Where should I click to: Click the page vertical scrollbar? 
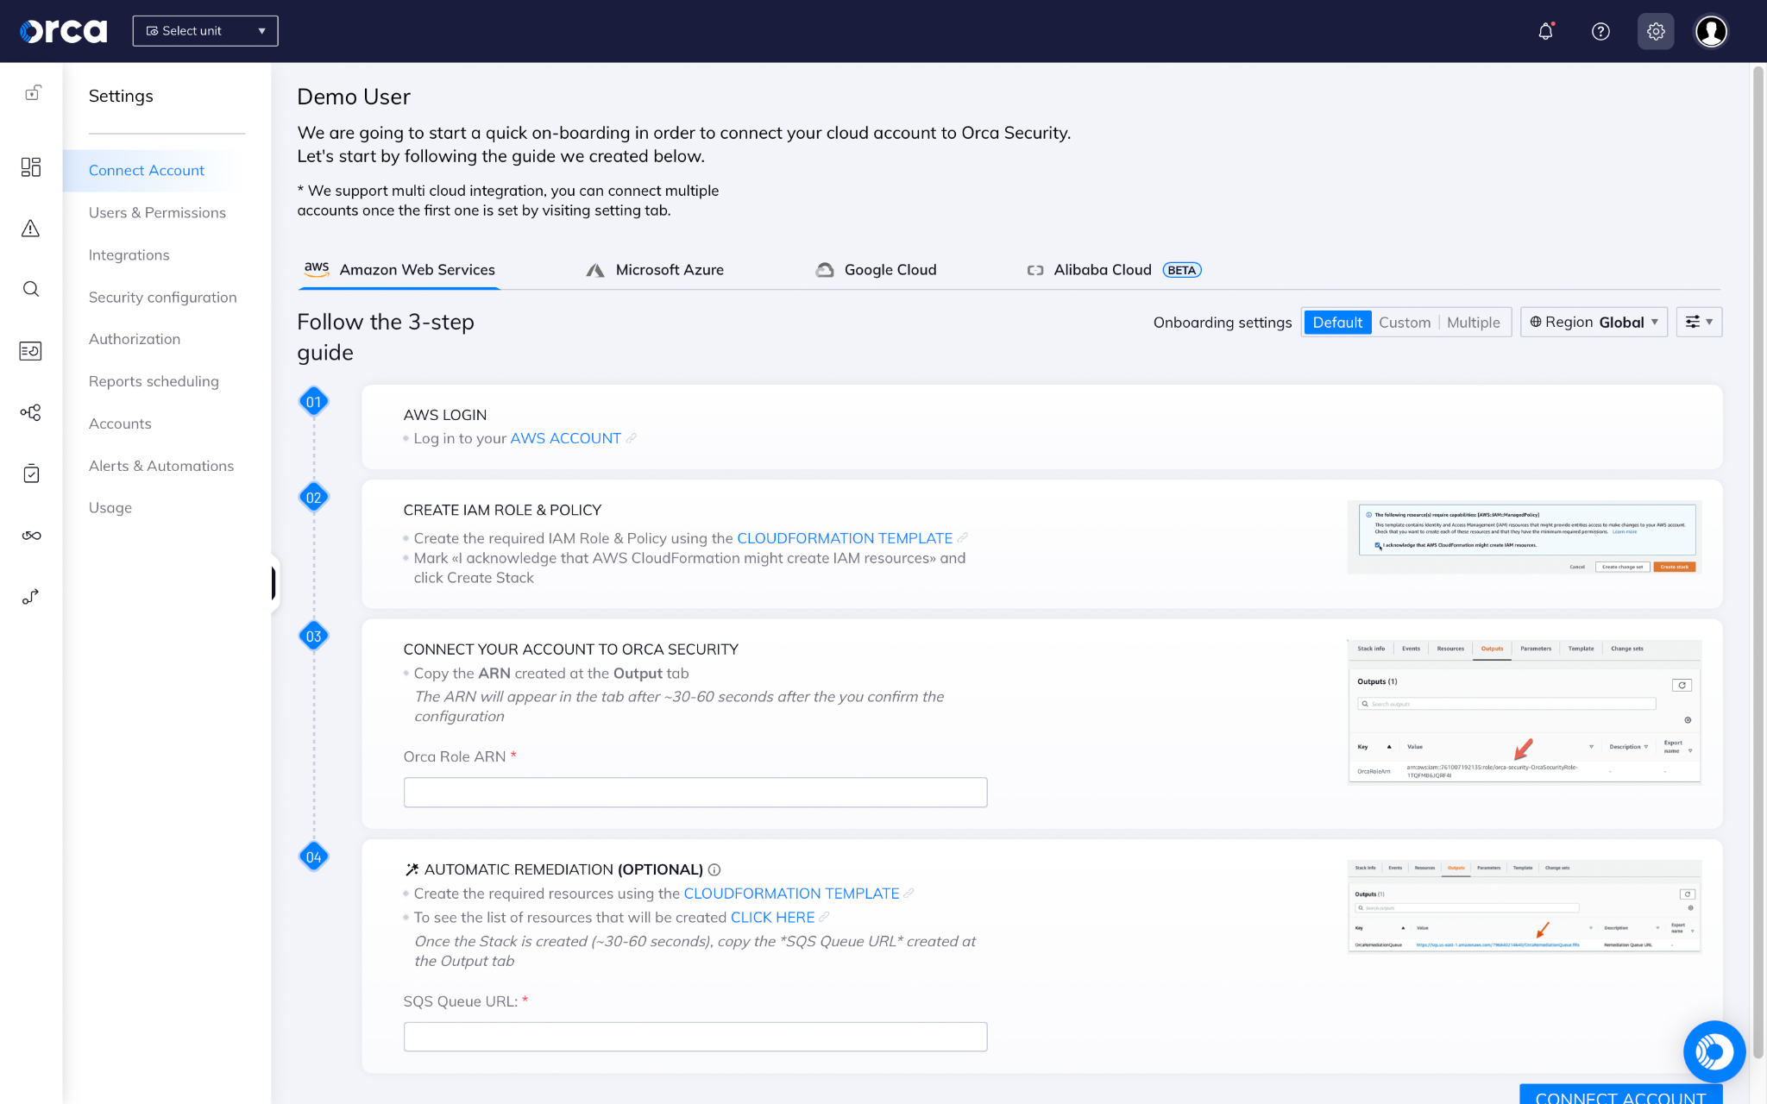pyautogui.click(x=1758, y=561)
